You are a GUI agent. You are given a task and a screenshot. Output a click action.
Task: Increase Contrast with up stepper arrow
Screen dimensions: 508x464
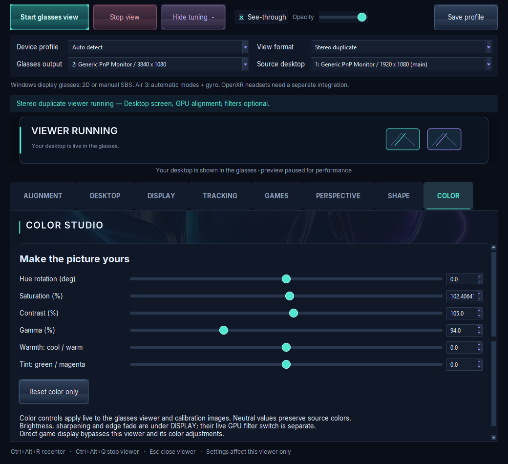[479, 311]
